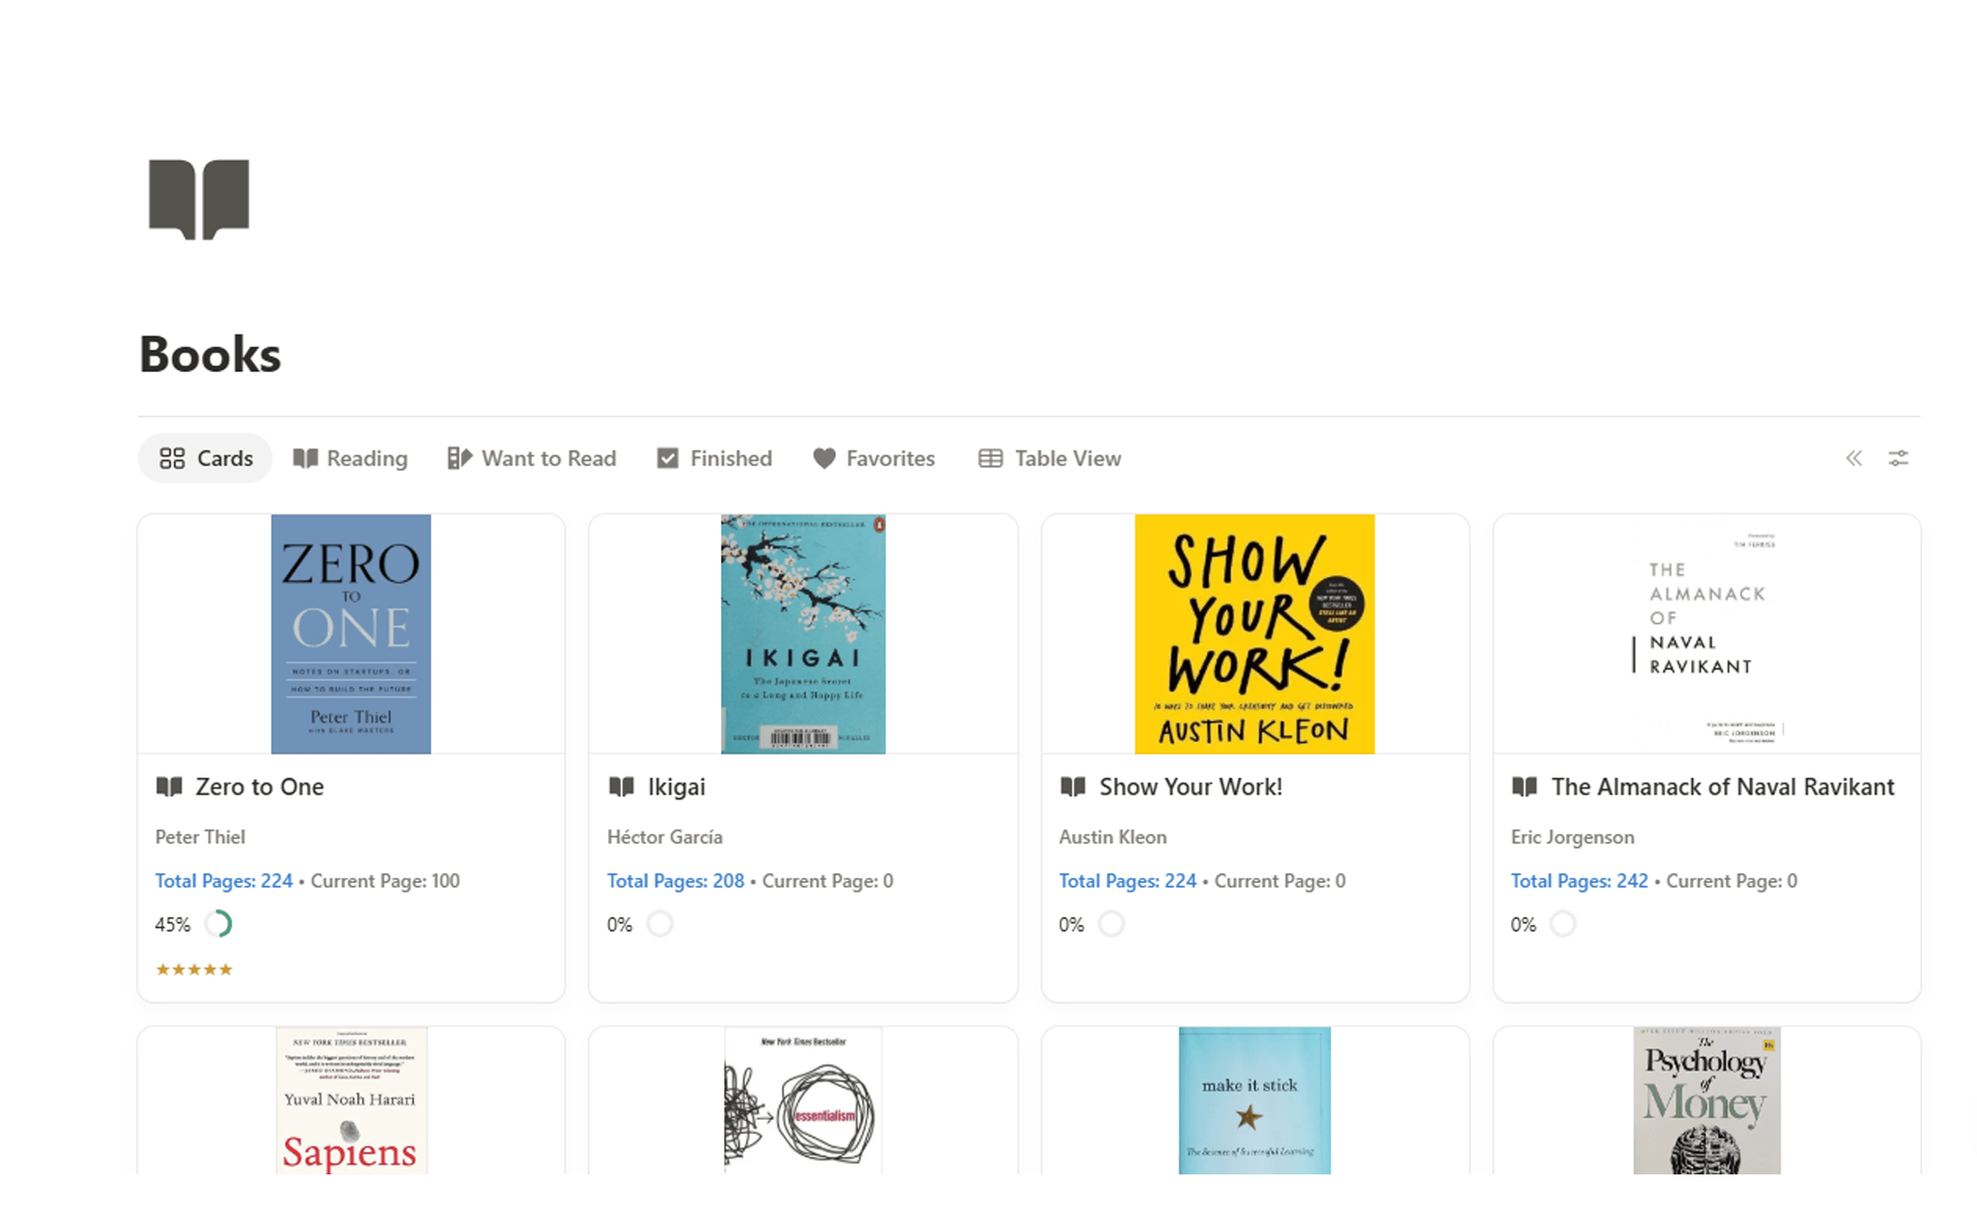This screenshot has height=1223, width=1977.
Task: Click 'Total Pages: 224' on Show Your Work! card
Action: pos(1128,880)
